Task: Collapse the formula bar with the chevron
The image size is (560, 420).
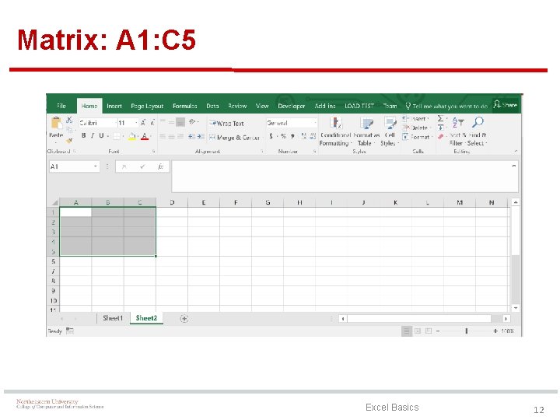Action: (514, 166)
